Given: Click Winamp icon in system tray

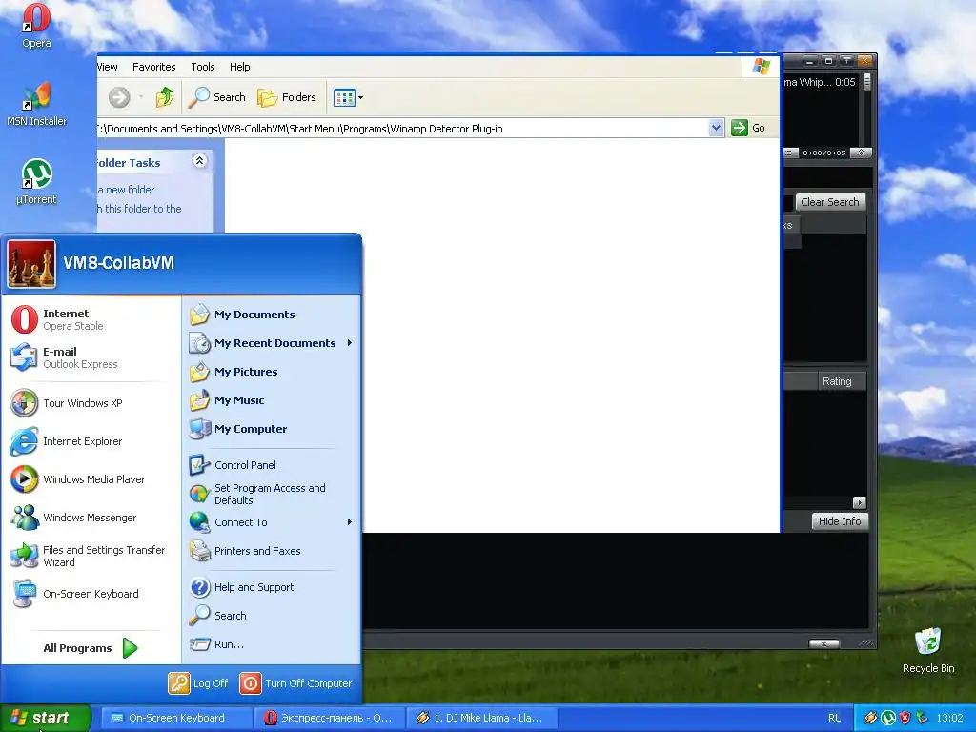Looking at the screenshot, I should [x=870, y=718].
